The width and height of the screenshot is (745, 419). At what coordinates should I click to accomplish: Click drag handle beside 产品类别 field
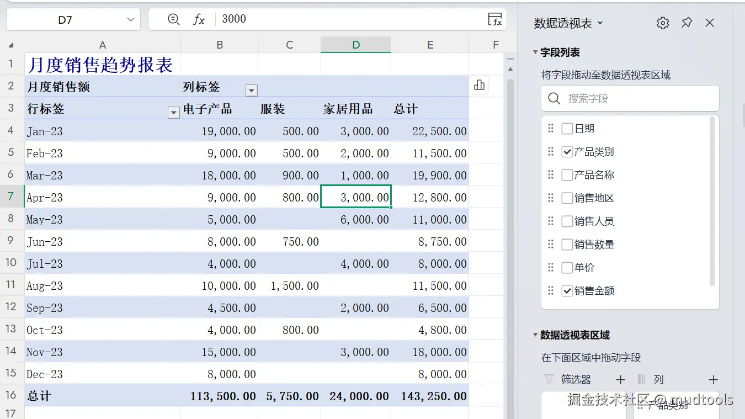click(550, 152)
